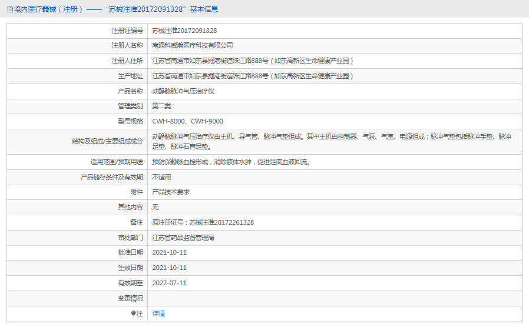Click the 管理类别 row label
This screenshot has width=529, height=327.
(x=130, y=106)
